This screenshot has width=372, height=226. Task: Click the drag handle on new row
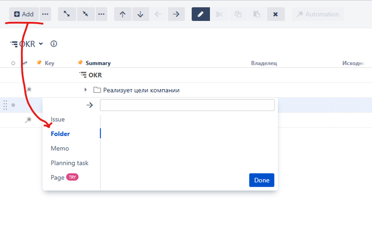pyautogui.click(x=5, y=105)
